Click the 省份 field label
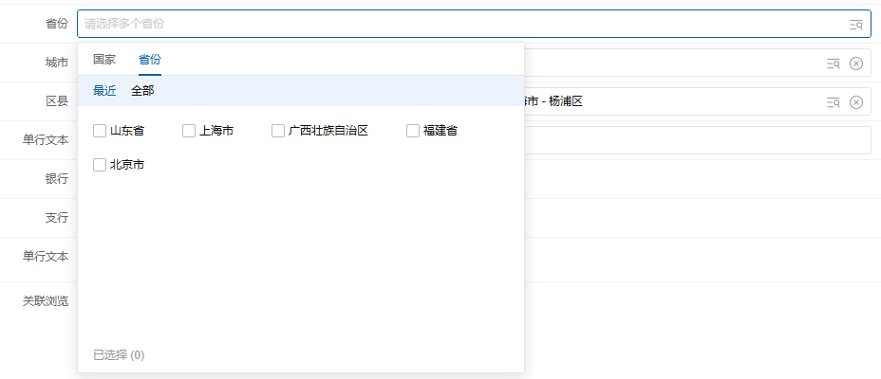Viewport: 881px width, 379px height. tap(57, 24)
